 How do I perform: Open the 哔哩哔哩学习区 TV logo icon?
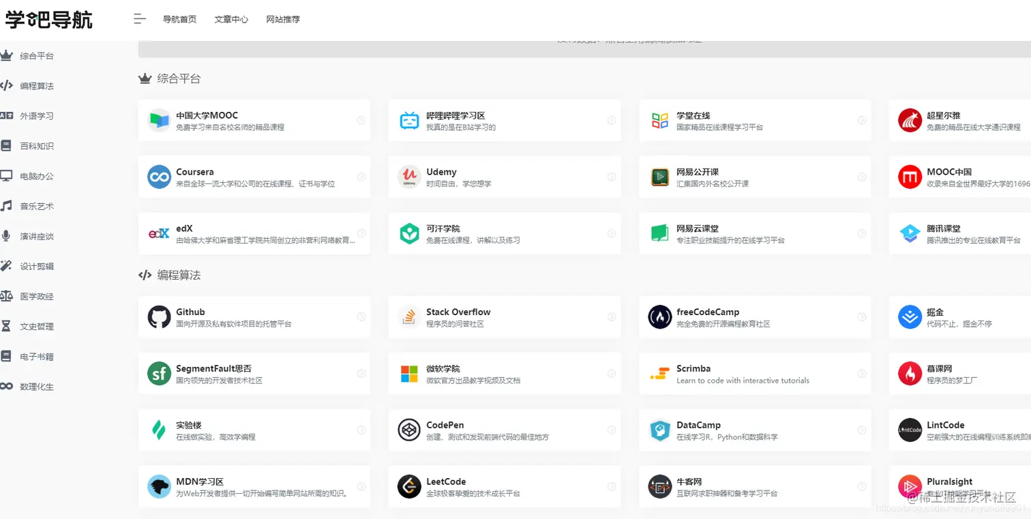coord(409,121)
